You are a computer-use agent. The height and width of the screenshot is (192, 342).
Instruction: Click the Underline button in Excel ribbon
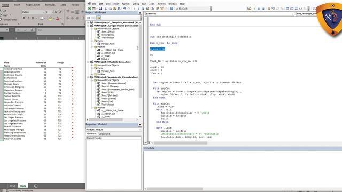coord(33,18)
